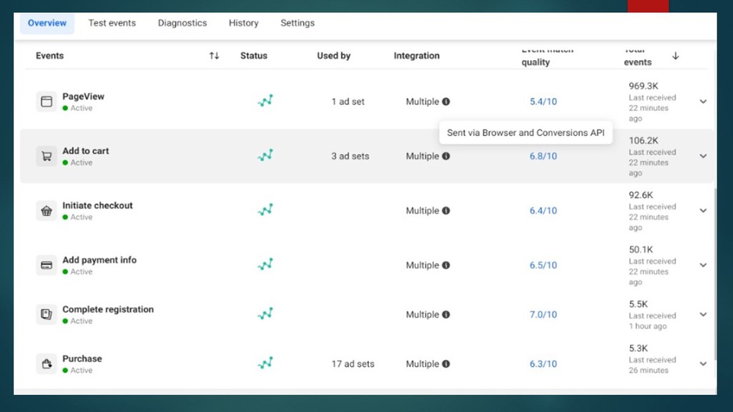733x412 pixels.
Task: View Complete registration status graph icon
Action: tap(265, 314)
